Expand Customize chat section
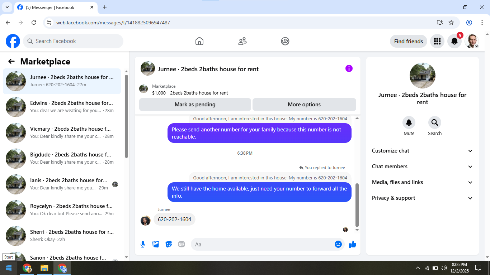Screen dimensions: 490x275 pos(423,151)
